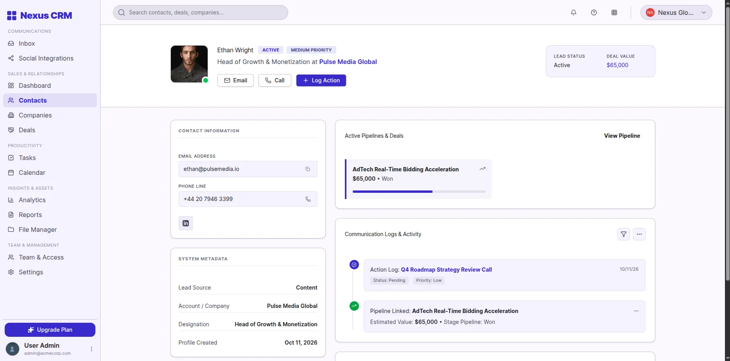The image size is (730, 361).
Task: Open the activity log more options menu
Action: 639,234
